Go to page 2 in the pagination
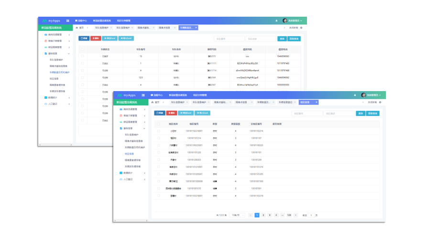The width and height of the screenshot is (427, 239). coord(263,215)
